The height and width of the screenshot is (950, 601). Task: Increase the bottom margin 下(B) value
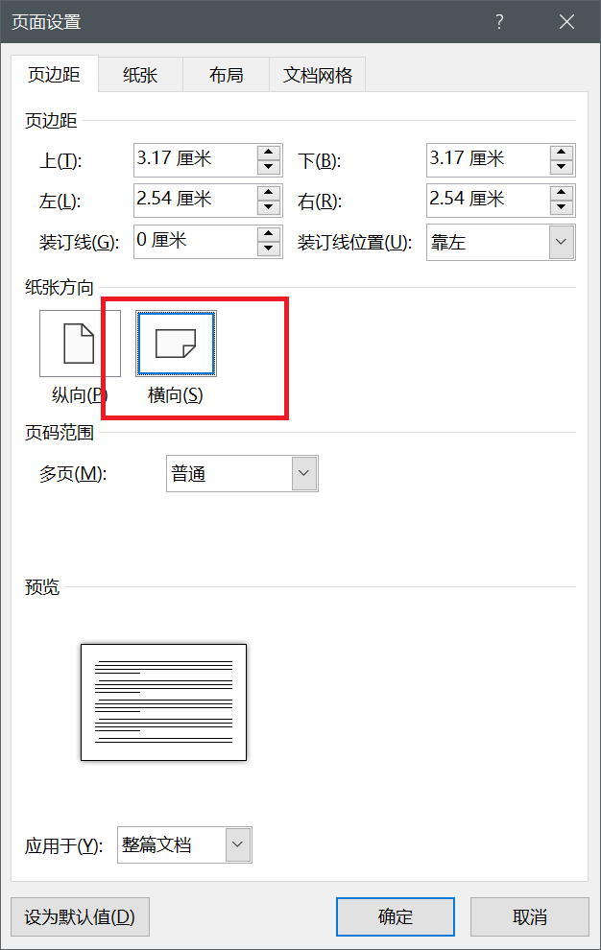[562, 152]
